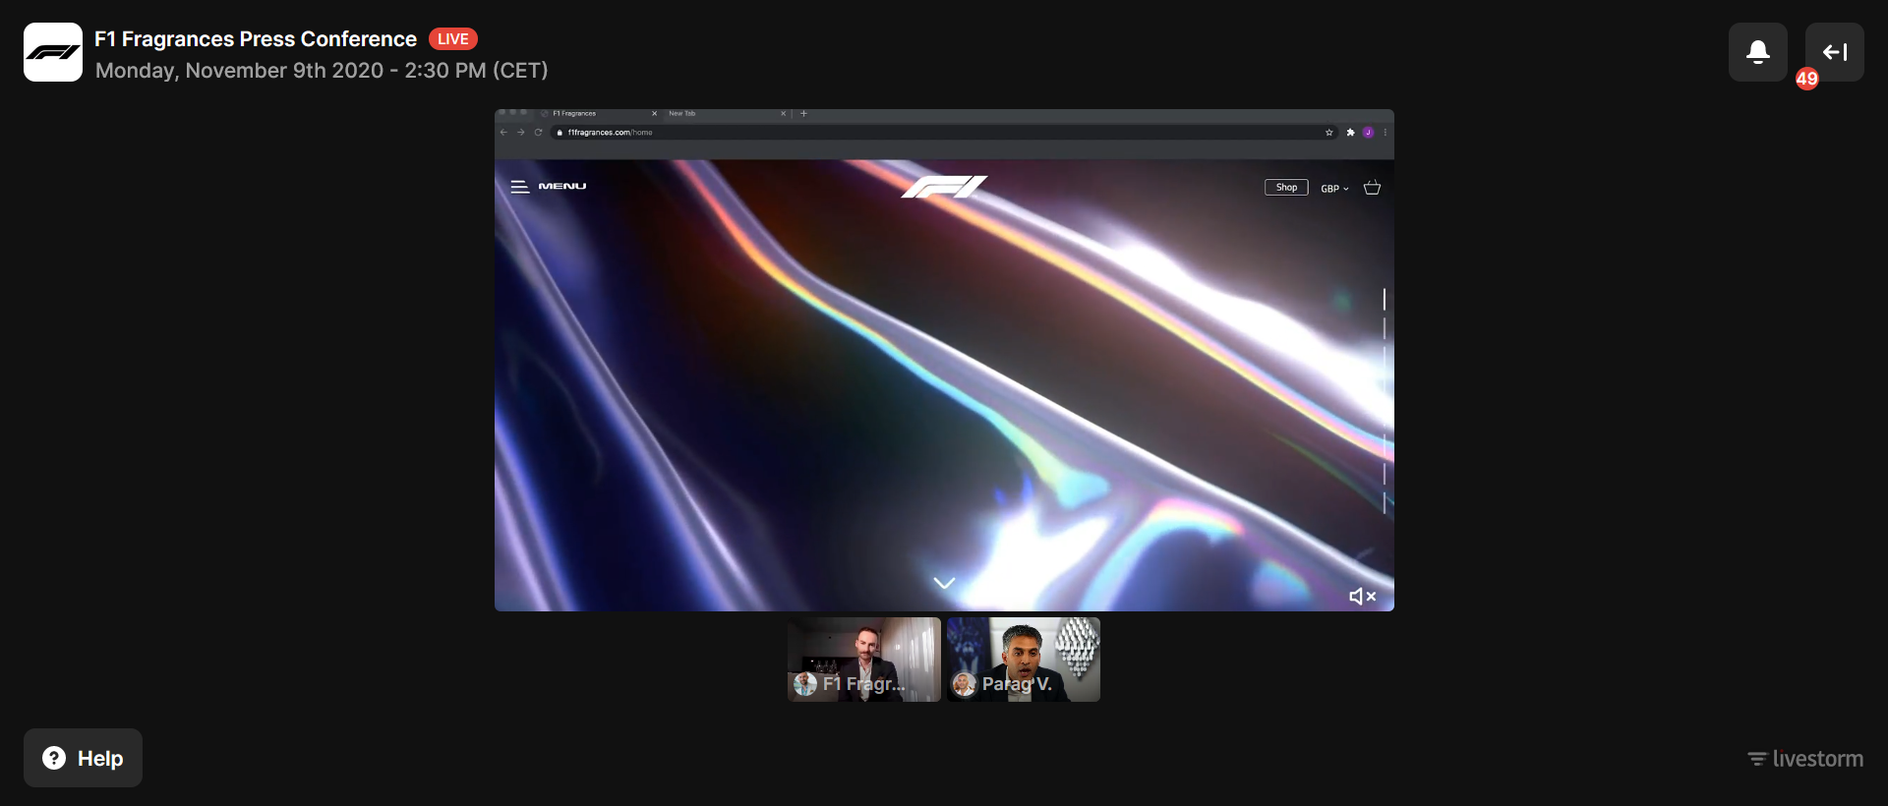Unmute the video using the speaker icon
Image resolution: width=1888 pixels, height=806 pixels.
click(x=1362, y=597)
